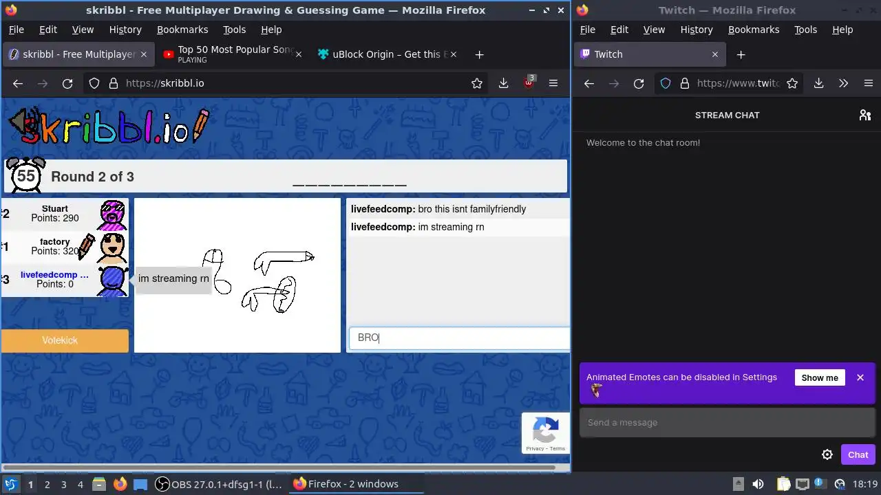
Task: Open the reCAPTCHA Terms link
Action: point(558,448)
